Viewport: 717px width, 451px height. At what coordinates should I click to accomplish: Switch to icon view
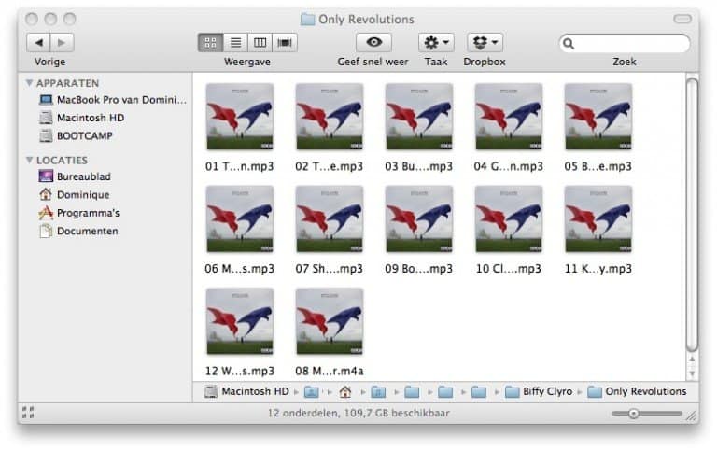[x=210, y=43]
